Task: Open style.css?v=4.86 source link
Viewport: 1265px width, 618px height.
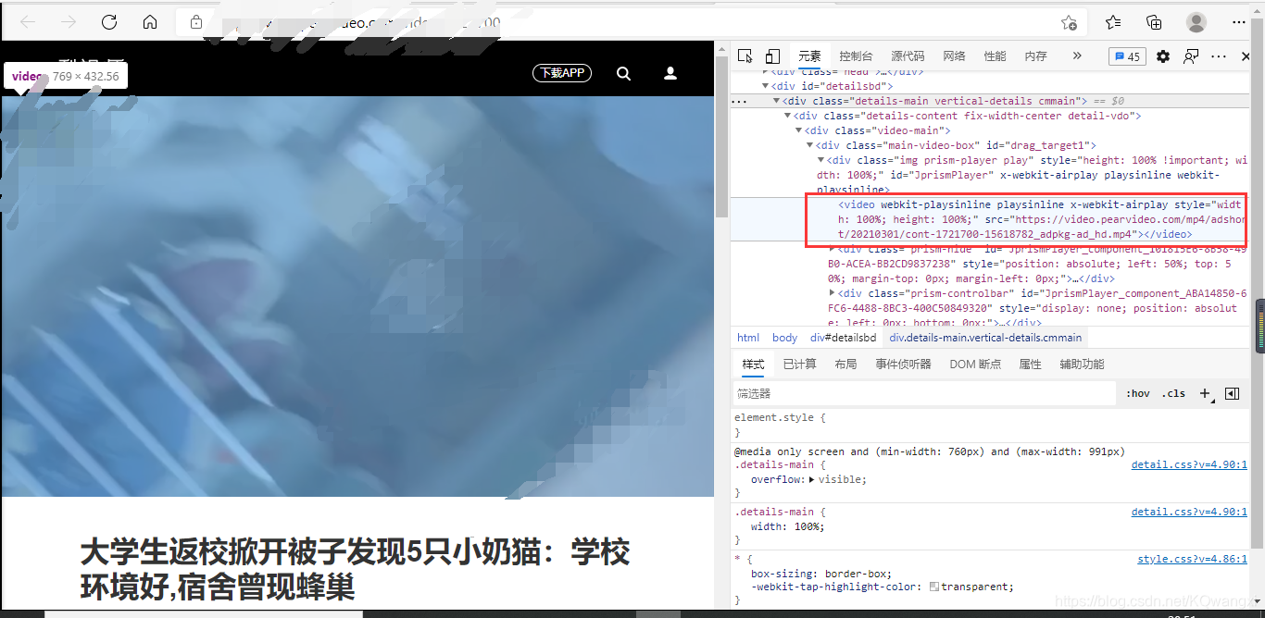Action: (1192, 559)
